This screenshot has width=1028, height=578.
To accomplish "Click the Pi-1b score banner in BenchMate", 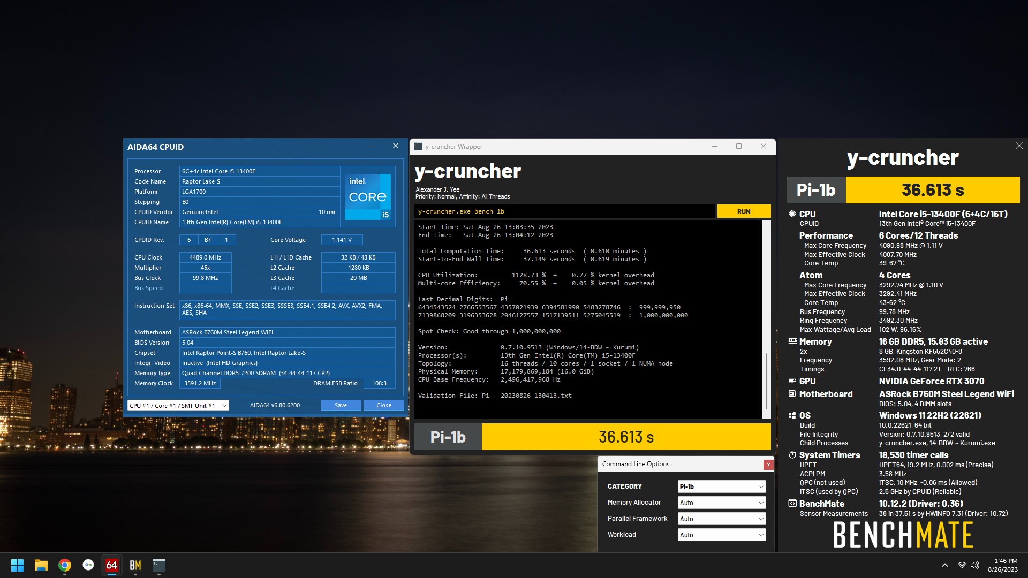I will coord(903,190).
